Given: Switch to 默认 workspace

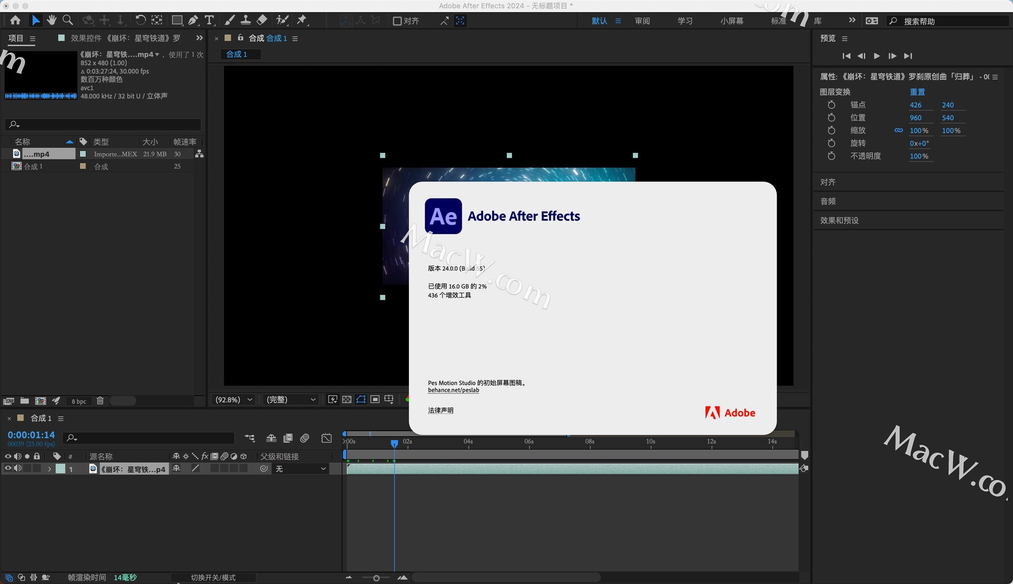Looking at the screenshot, I should click(x=599, y=21).
